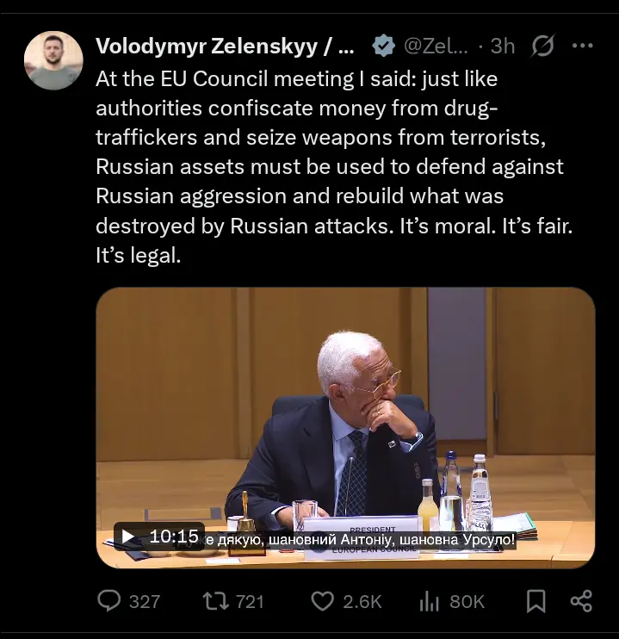Open the three-dot more options menu

pos(583,46)
